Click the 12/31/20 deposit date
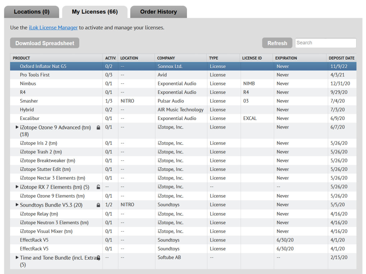 pyautogui.click(x=340, y=83)
